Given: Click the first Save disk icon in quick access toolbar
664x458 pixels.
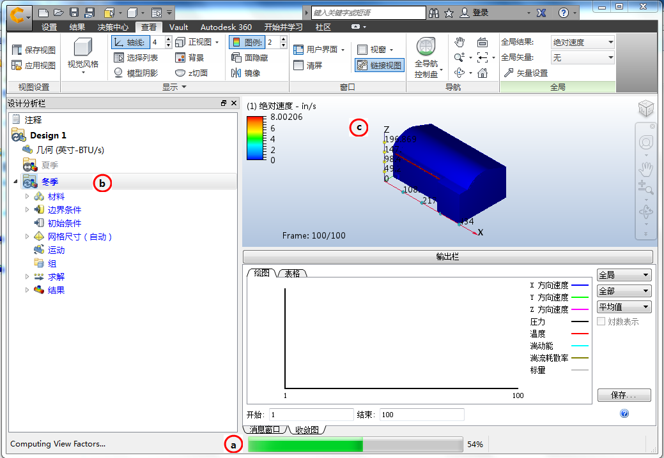Looking at the screenshot, I should coord(74,13).
